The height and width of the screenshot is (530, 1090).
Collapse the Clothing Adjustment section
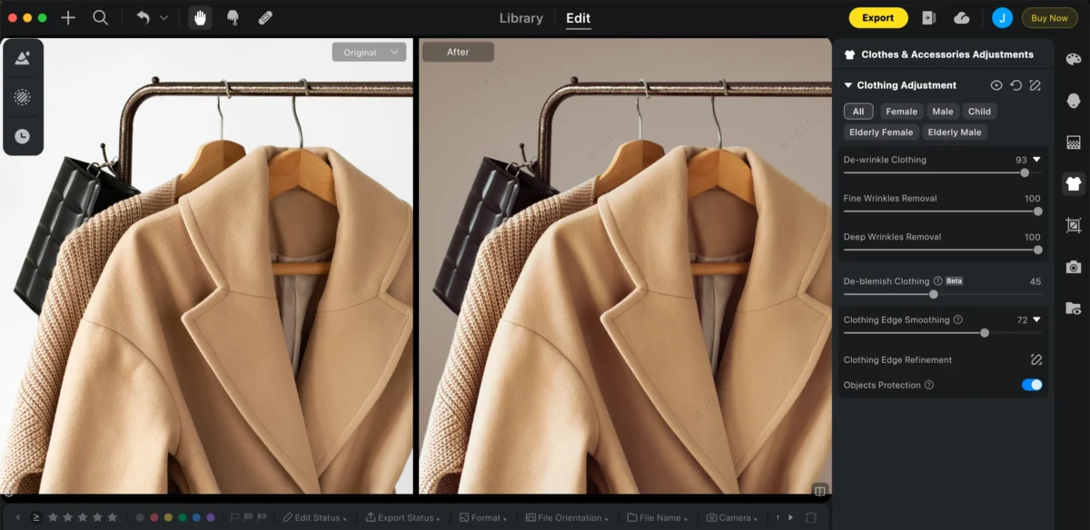click(848, 85)
